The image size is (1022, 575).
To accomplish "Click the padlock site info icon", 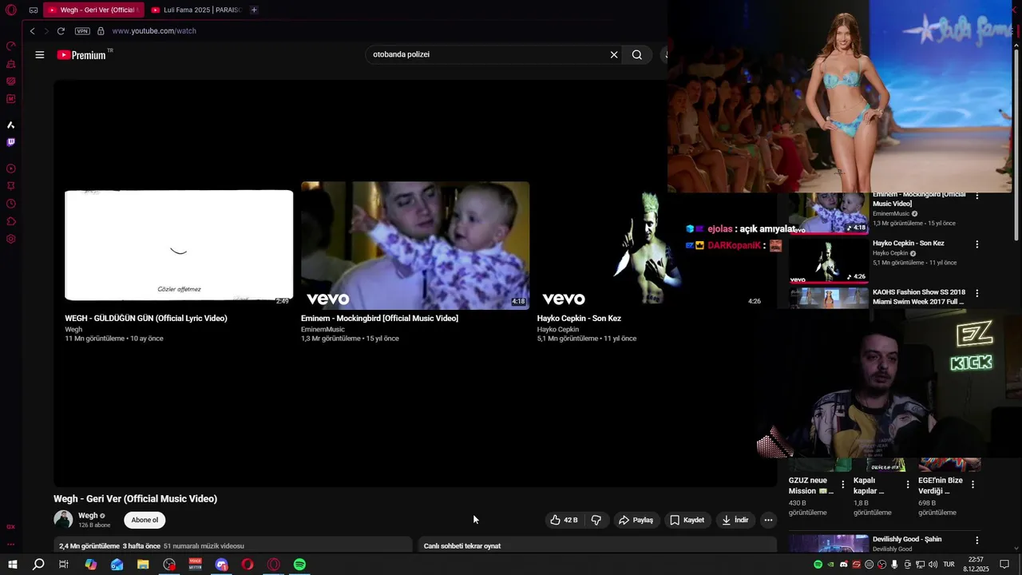I will [101, 31].
